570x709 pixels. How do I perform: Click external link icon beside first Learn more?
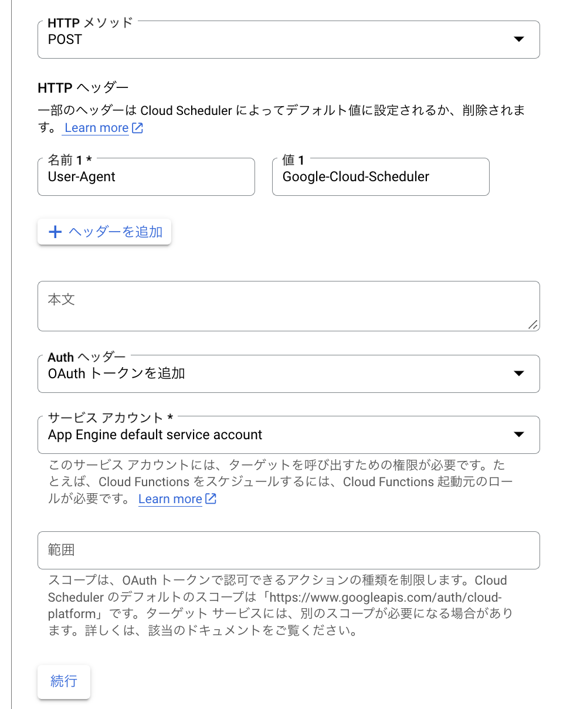(x=137, y=128)
